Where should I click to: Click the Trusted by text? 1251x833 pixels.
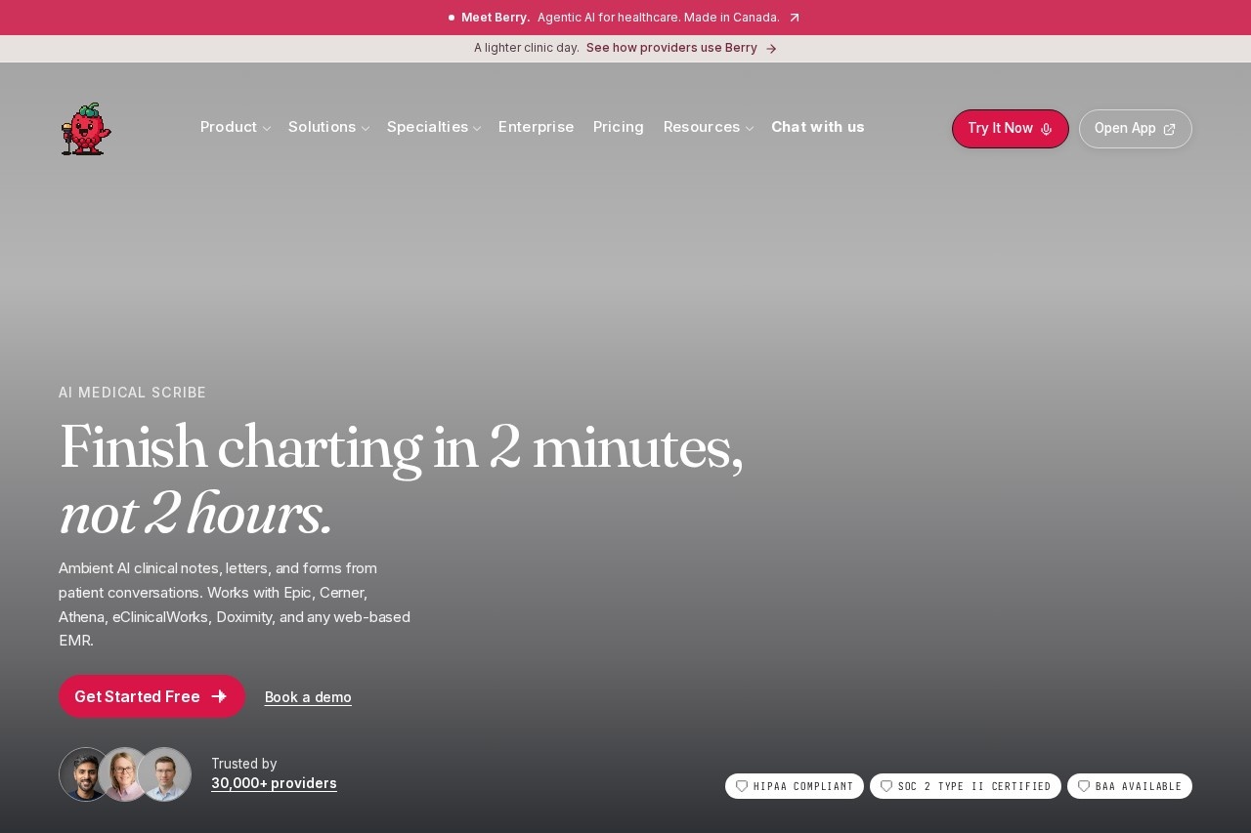(x=244, y=764)
